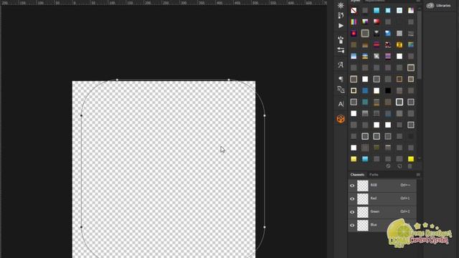Select the RGB channel thumbnail
This screenshot has height=258, width=459.
[363, 186]
